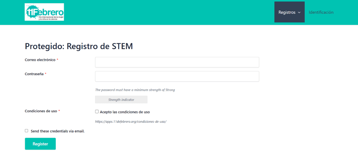Click the Send these credentials via email label
The width and height of the screenshot is (358, 155).
coord(57,131)
